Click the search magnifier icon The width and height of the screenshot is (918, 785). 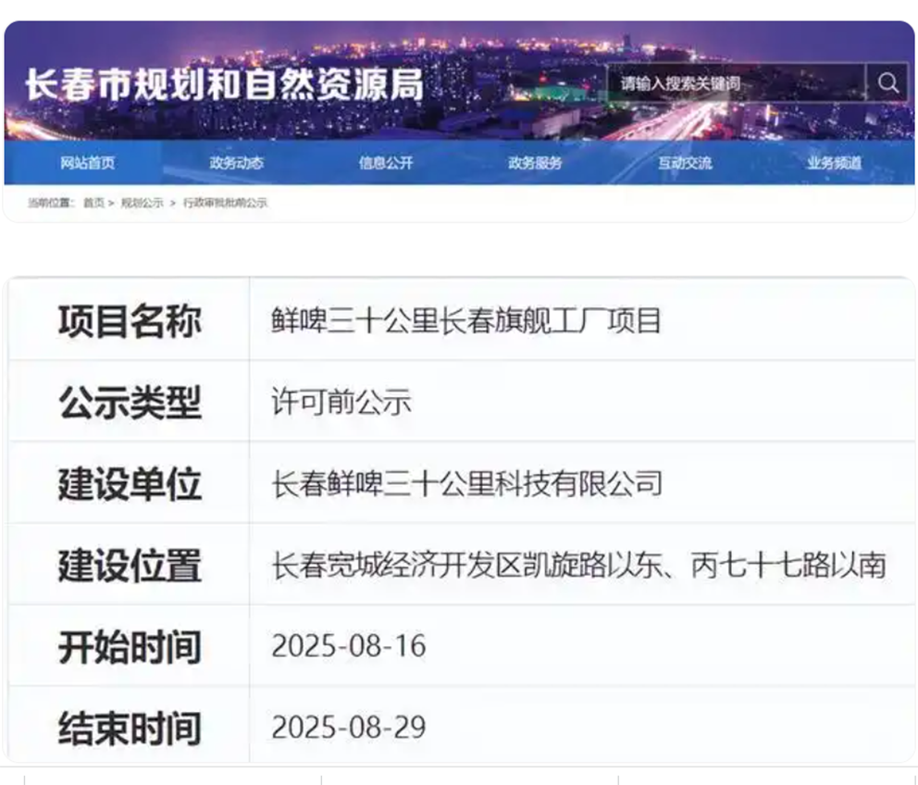point(887,82)
